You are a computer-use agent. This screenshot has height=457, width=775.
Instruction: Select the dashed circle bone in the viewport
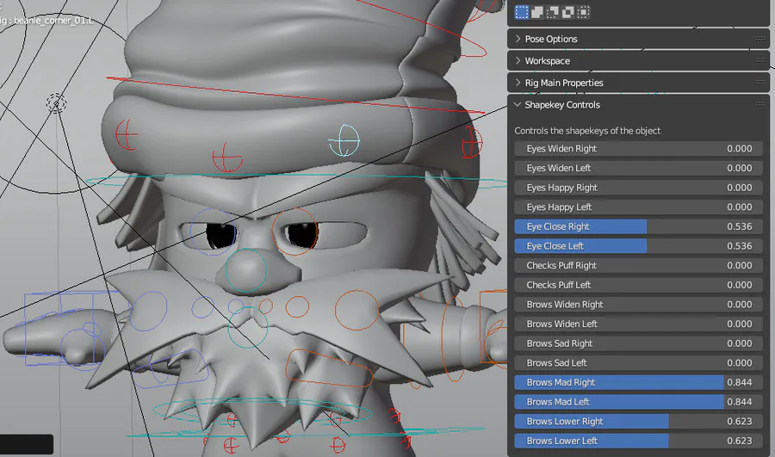tap(56, 103)
